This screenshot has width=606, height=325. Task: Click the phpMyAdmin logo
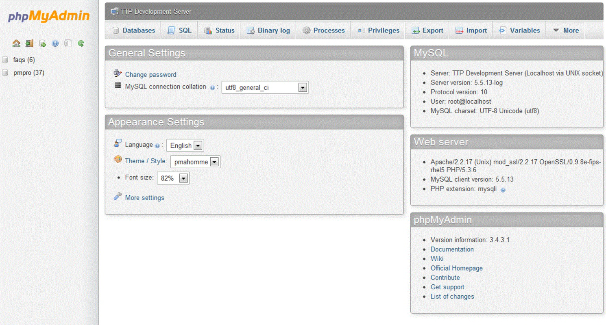pyautogui.click(x=49, y=16)
